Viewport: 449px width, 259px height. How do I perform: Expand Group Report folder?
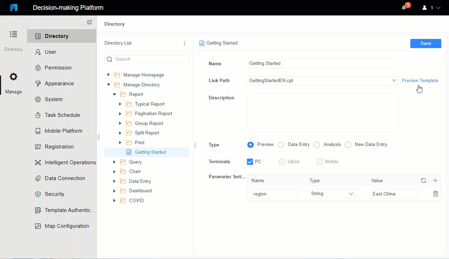tap(120, 123)
